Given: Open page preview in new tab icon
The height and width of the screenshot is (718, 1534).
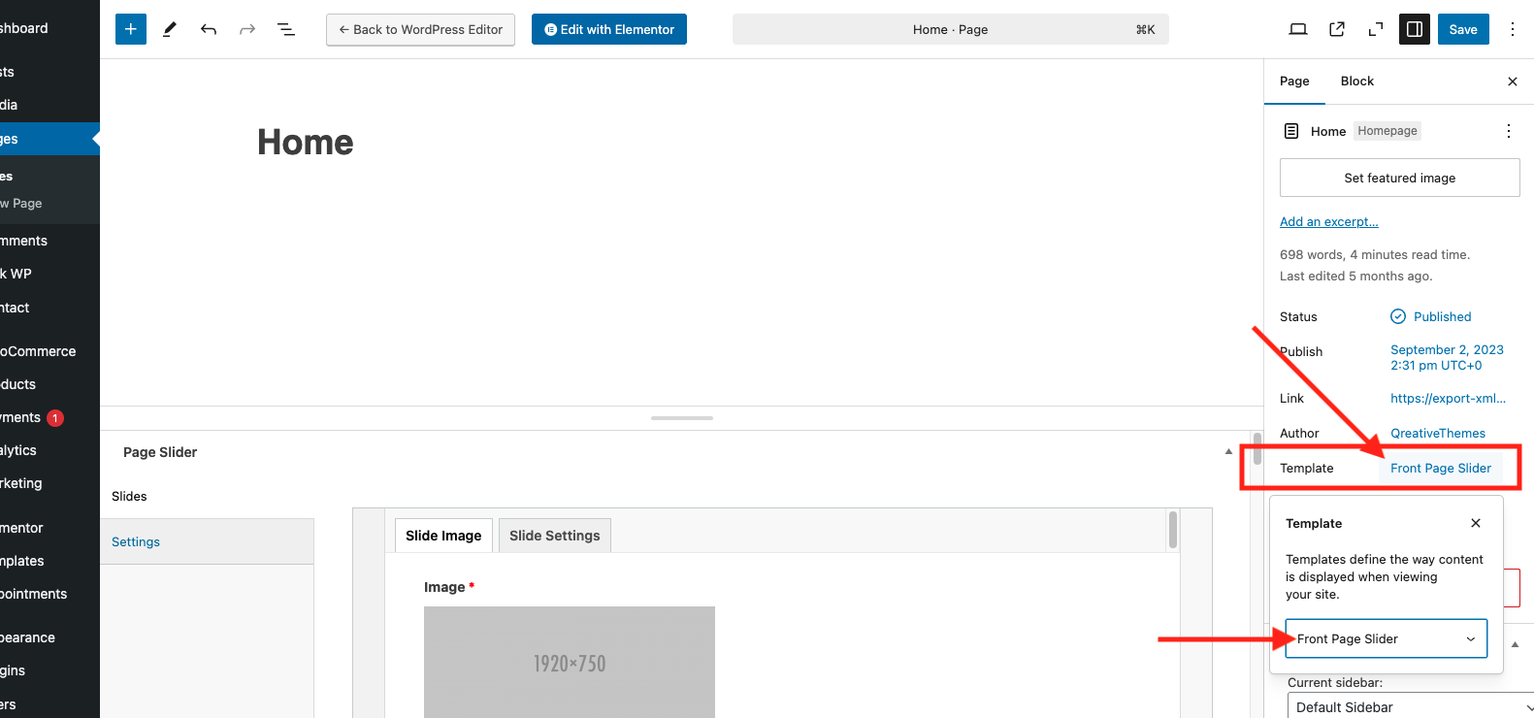Looking at the screenshot, I should coord(1337,29).
